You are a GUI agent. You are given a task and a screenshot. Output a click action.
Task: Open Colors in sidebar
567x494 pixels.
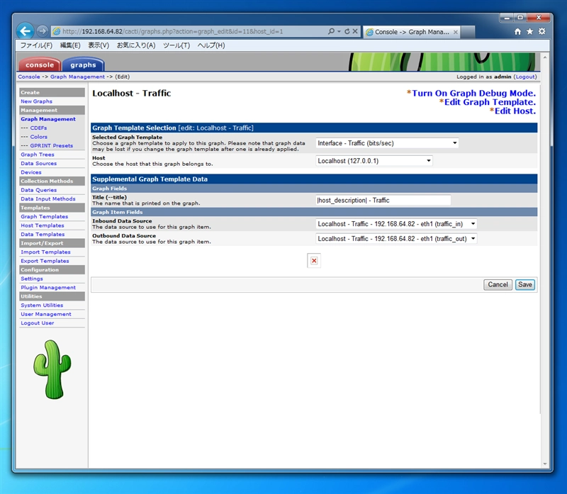coord(39,137)
